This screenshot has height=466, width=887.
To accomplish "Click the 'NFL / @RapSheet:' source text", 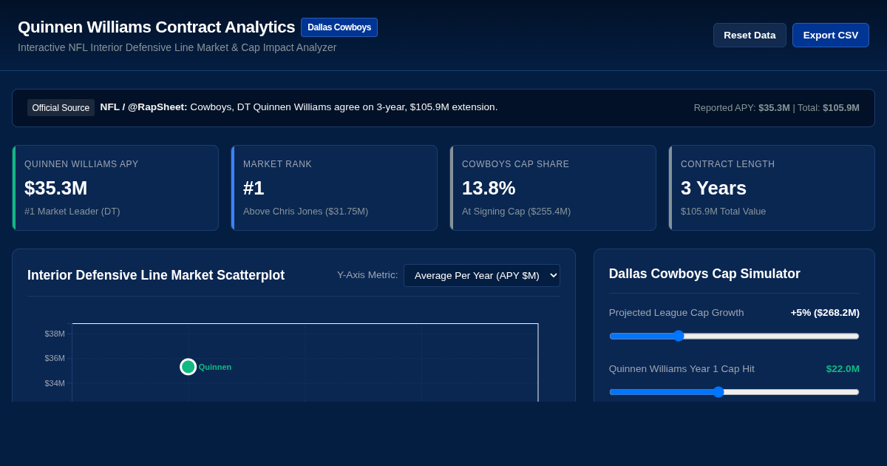I will [144, 107].
